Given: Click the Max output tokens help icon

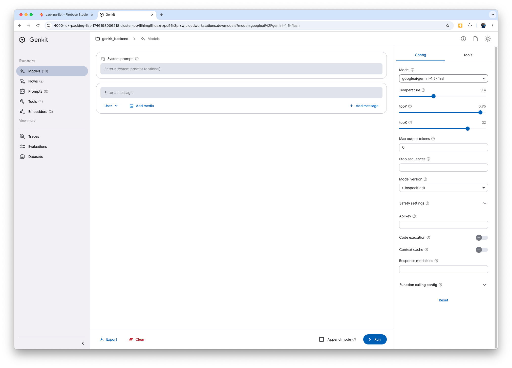Looking at the screenshot, I should pyautogui.click(x=433, y=139).
